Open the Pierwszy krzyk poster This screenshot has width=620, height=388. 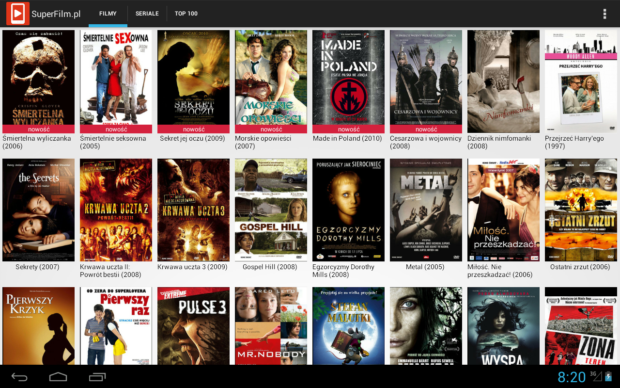[39, 326]
